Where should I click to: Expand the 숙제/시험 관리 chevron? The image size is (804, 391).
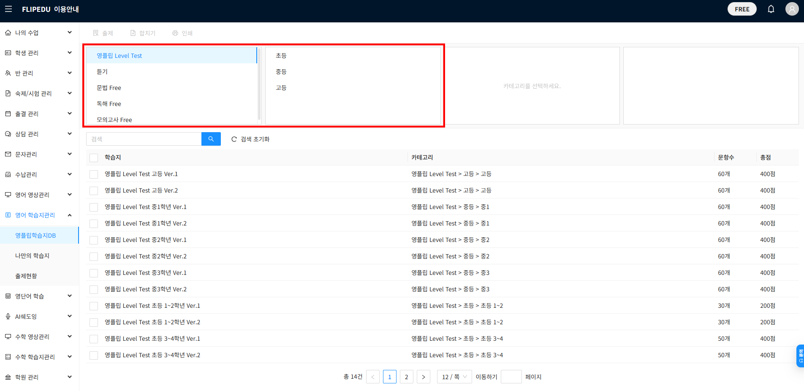tap(70, 93)
